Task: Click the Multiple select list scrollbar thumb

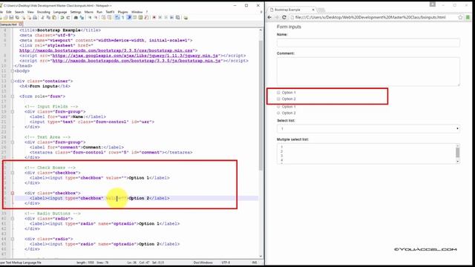Action: (x=457, y=153)
